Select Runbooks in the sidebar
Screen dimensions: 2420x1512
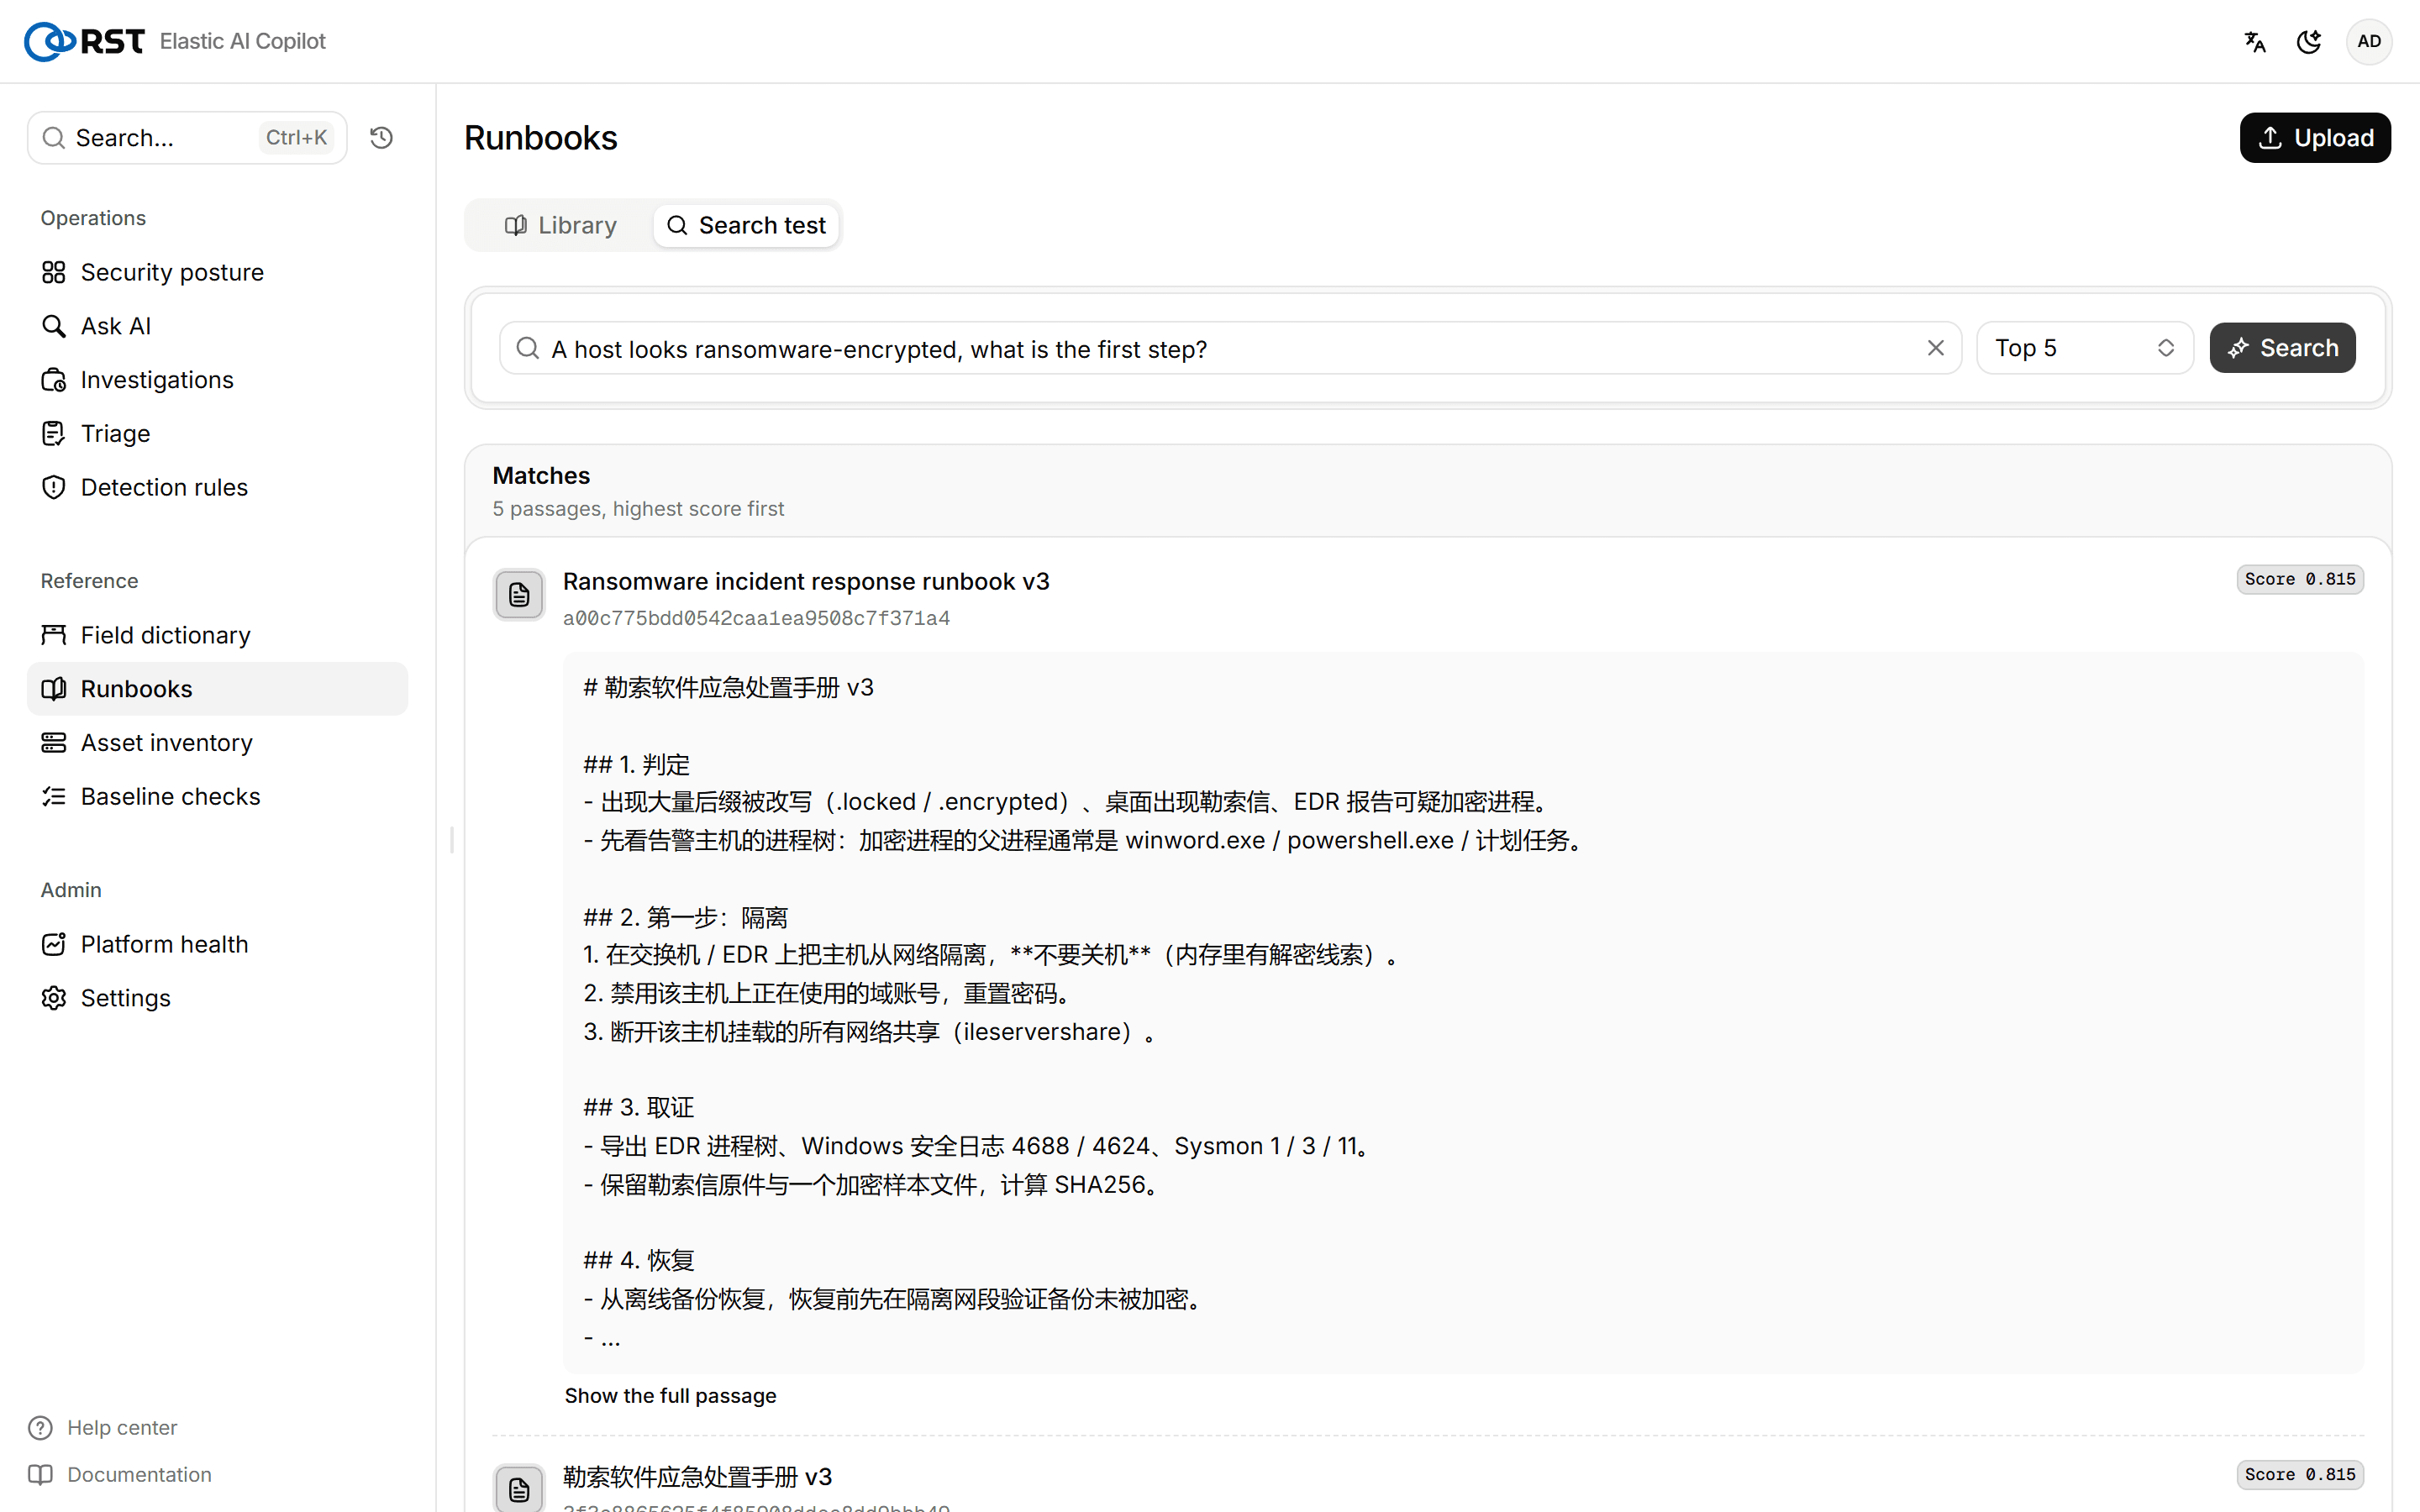pyautogui.click(x=217, y=689)
